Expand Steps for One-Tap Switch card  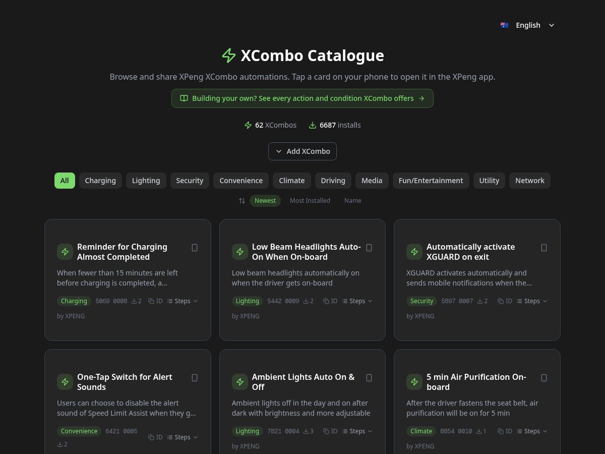(183, 437)
